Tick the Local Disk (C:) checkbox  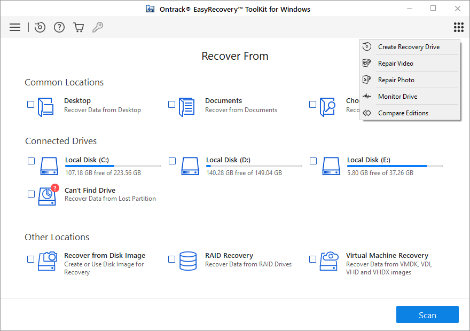(x=31, y=161)
